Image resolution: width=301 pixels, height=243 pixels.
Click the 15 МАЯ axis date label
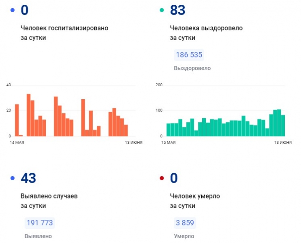[x=169, y=143]
